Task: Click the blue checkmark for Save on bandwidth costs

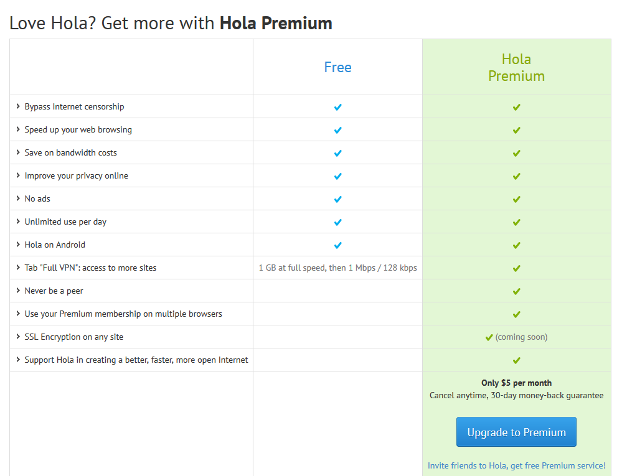Action: pyautogui.click(x=338, y=153)
